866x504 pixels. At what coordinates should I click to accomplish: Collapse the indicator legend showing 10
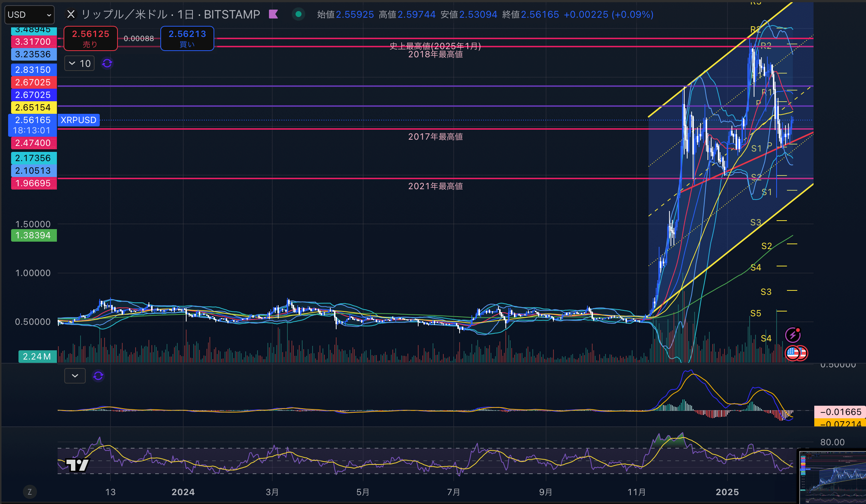[79, 64]
